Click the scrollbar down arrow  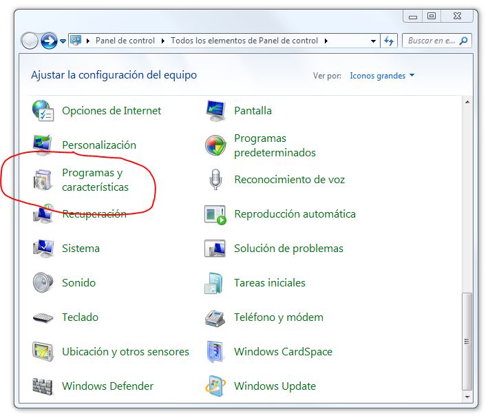[467, 397]
